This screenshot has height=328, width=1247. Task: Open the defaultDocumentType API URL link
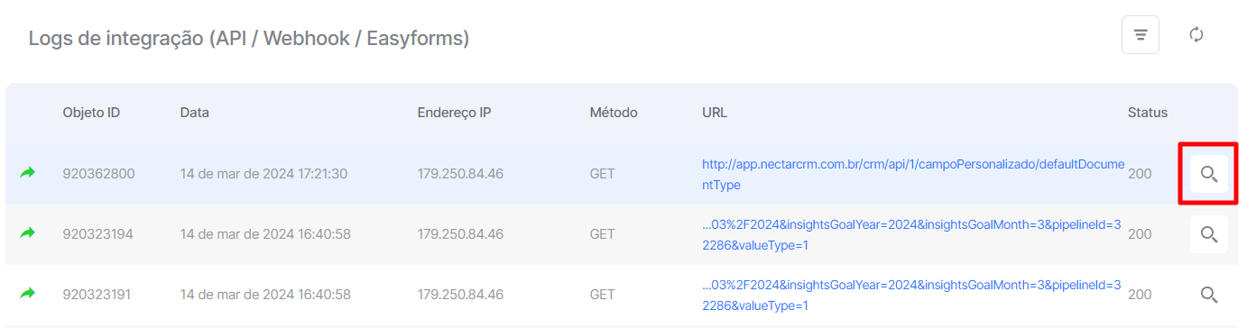click(x=913, y=174)
